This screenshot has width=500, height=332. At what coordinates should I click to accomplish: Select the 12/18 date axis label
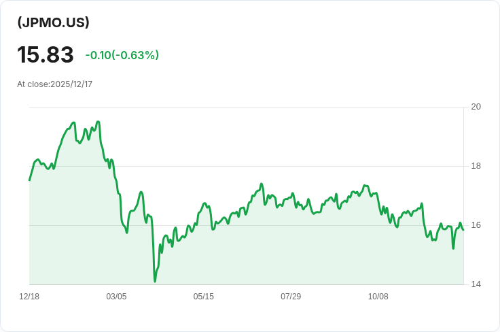(29, 297)
